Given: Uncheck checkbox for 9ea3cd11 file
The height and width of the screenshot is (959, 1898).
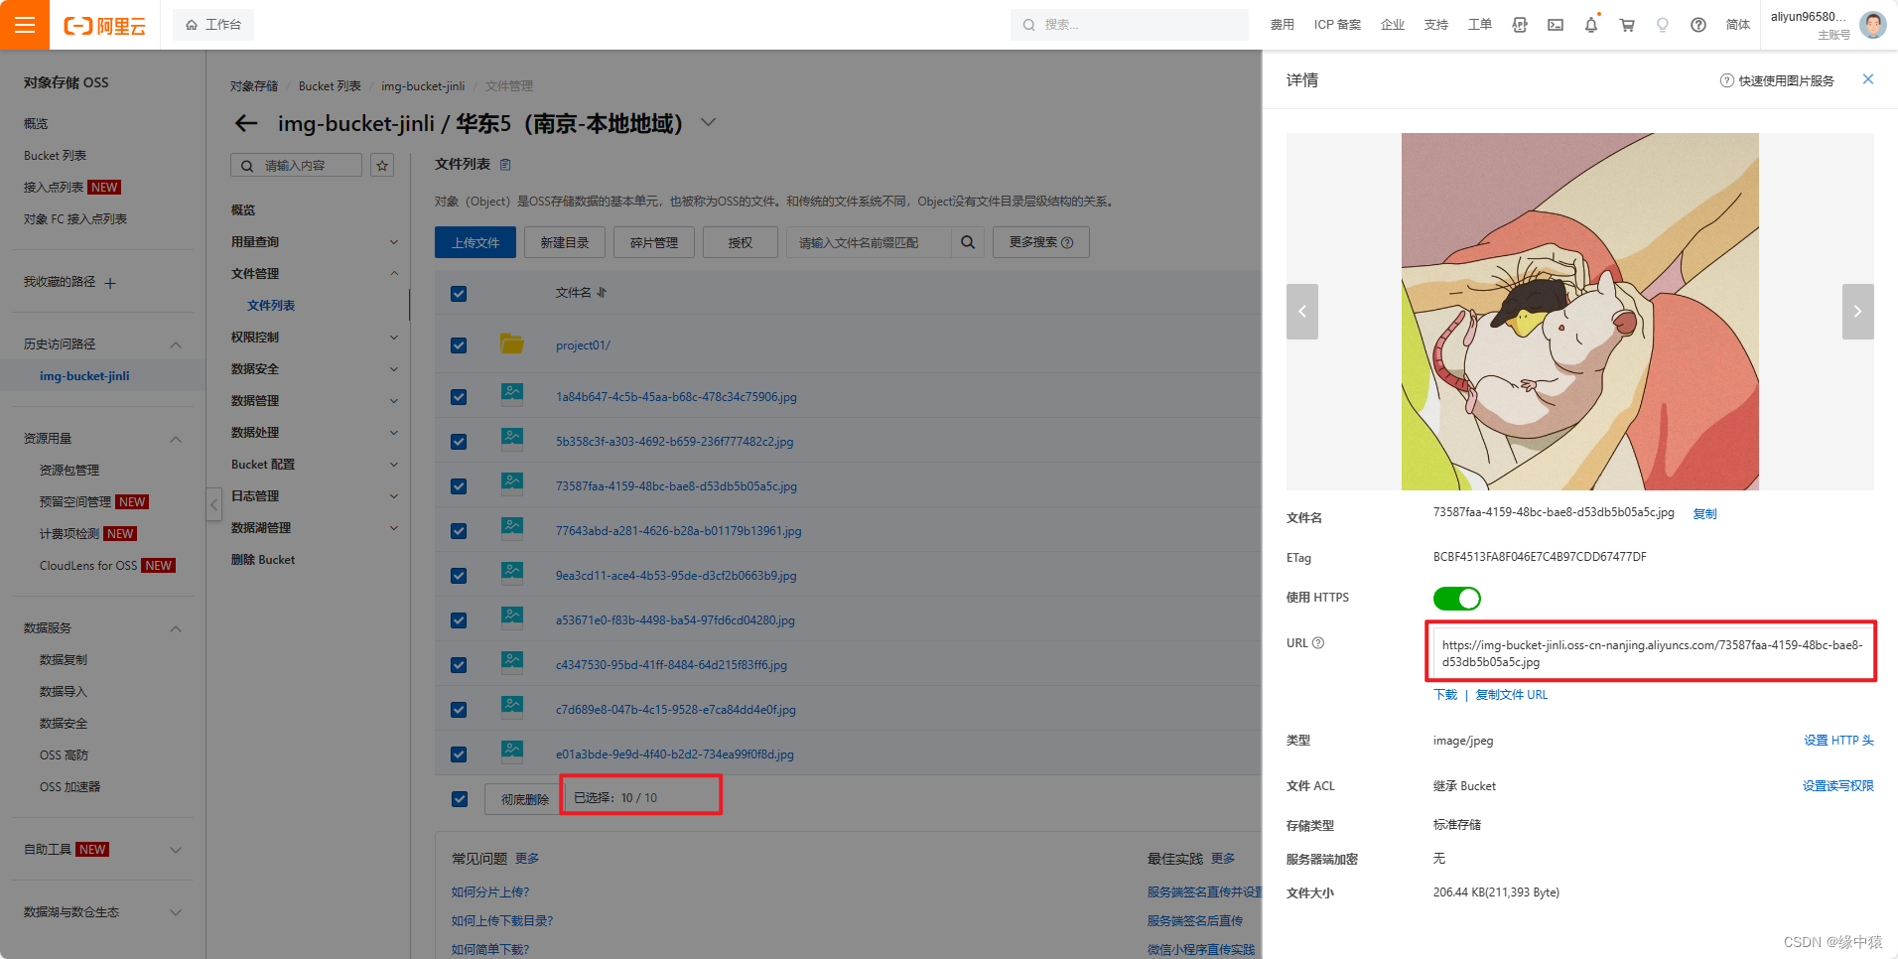Looking at the screenshot, I should click(459, 576).
